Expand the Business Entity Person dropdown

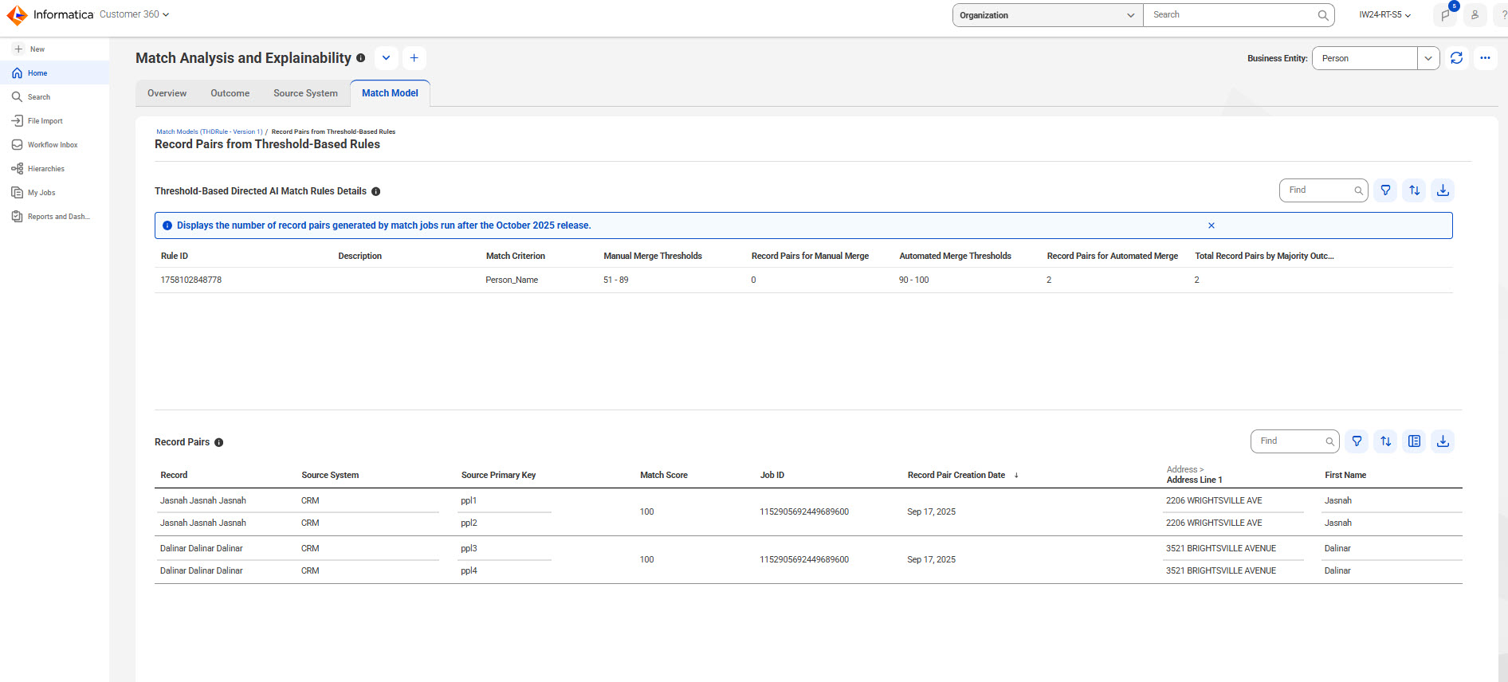coord(1428,58)
